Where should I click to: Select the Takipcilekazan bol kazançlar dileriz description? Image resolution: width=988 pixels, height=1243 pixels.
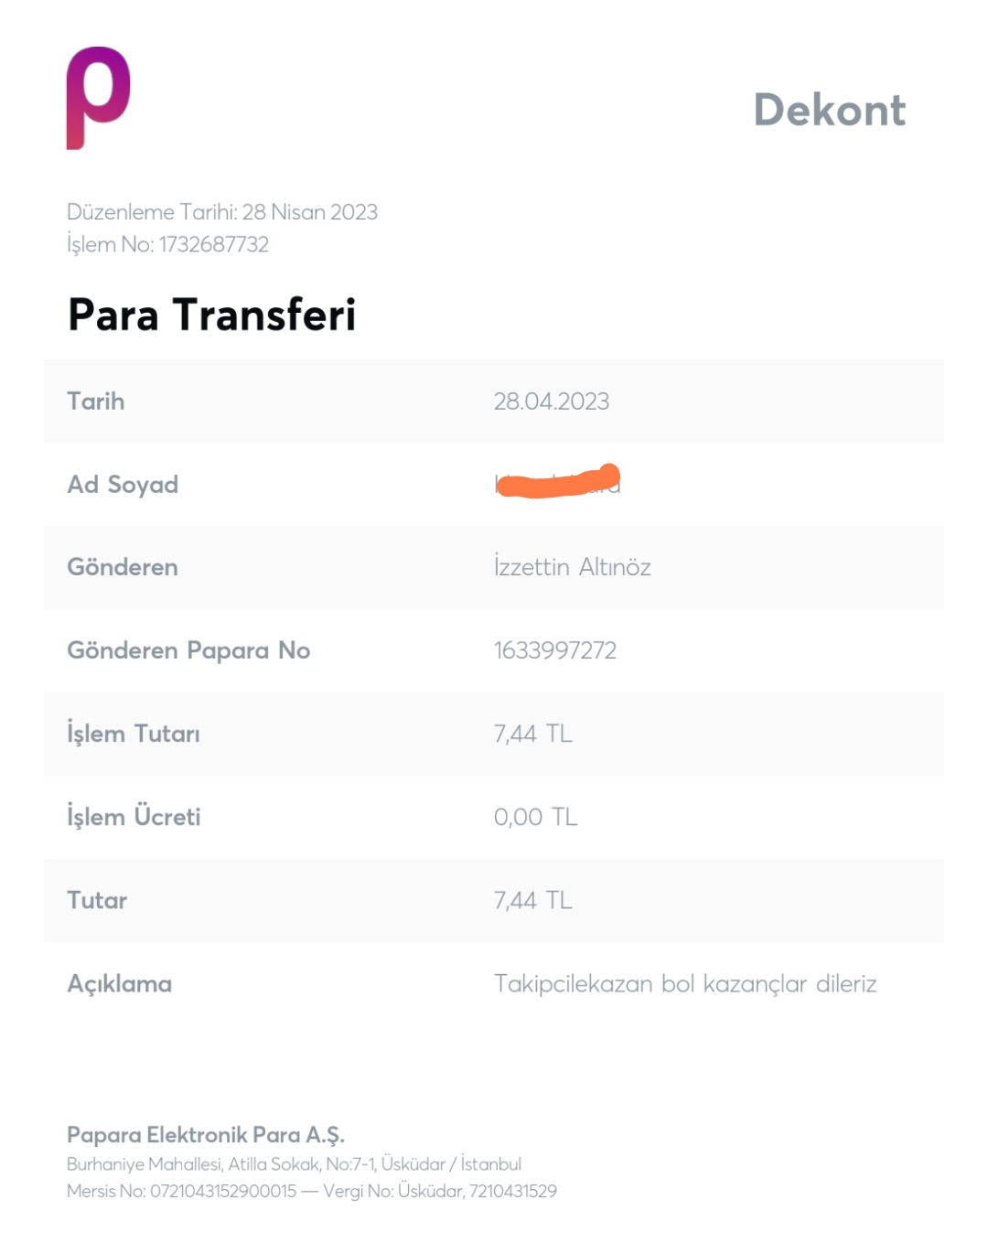tap(685, 984)
